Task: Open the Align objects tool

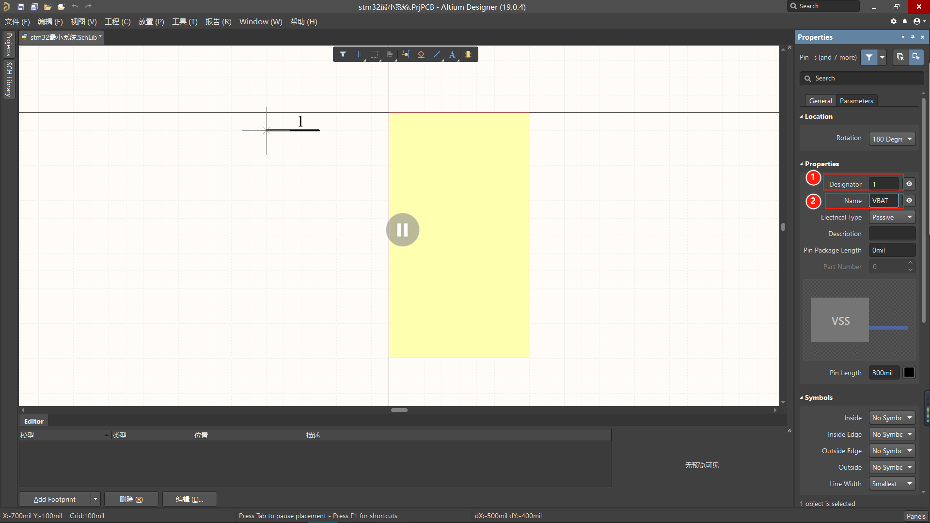Action: pyautogui.click(x=390, y=54)
